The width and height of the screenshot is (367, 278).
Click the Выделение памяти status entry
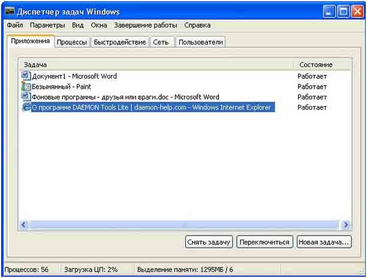(185, 270)
